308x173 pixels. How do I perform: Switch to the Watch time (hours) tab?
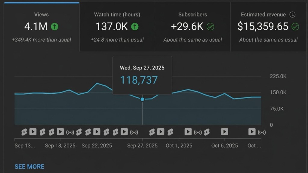117,27
